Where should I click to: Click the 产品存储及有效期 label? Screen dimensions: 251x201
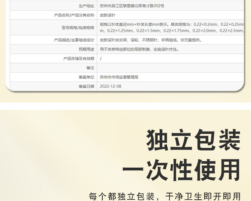(79, 58)
